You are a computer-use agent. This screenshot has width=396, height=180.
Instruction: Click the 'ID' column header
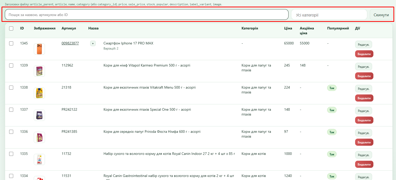coord(22,28)
